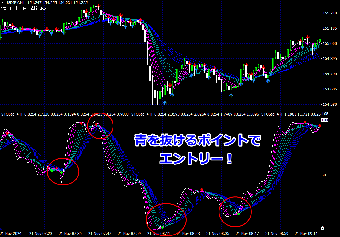Click the lowest blue up-arrow near 08:11
The width and height of the screenshot is (340, 237).
pyautogui.click(x=164, y=103)
